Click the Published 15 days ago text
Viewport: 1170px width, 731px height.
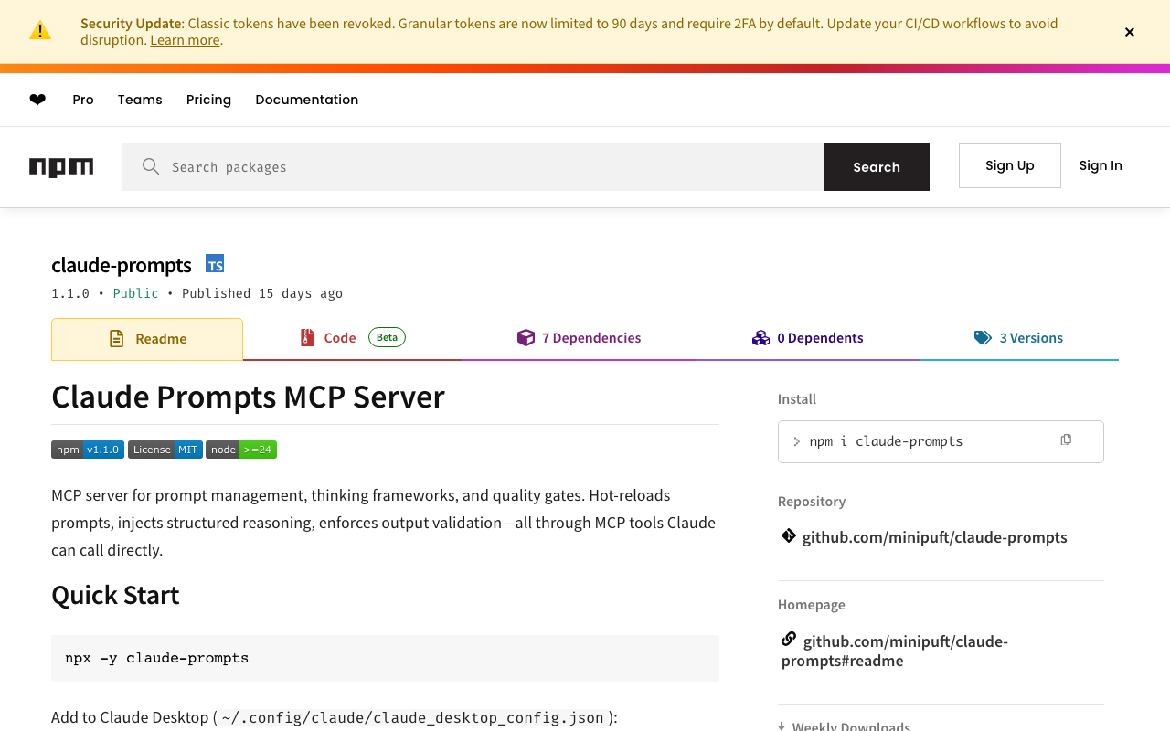click(262, 293)
